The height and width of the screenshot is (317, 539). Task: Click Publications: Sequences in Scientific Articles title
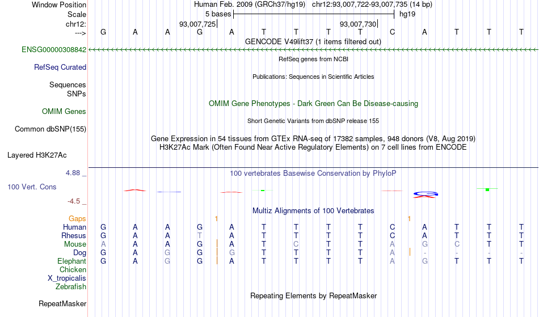coord(313,77)
